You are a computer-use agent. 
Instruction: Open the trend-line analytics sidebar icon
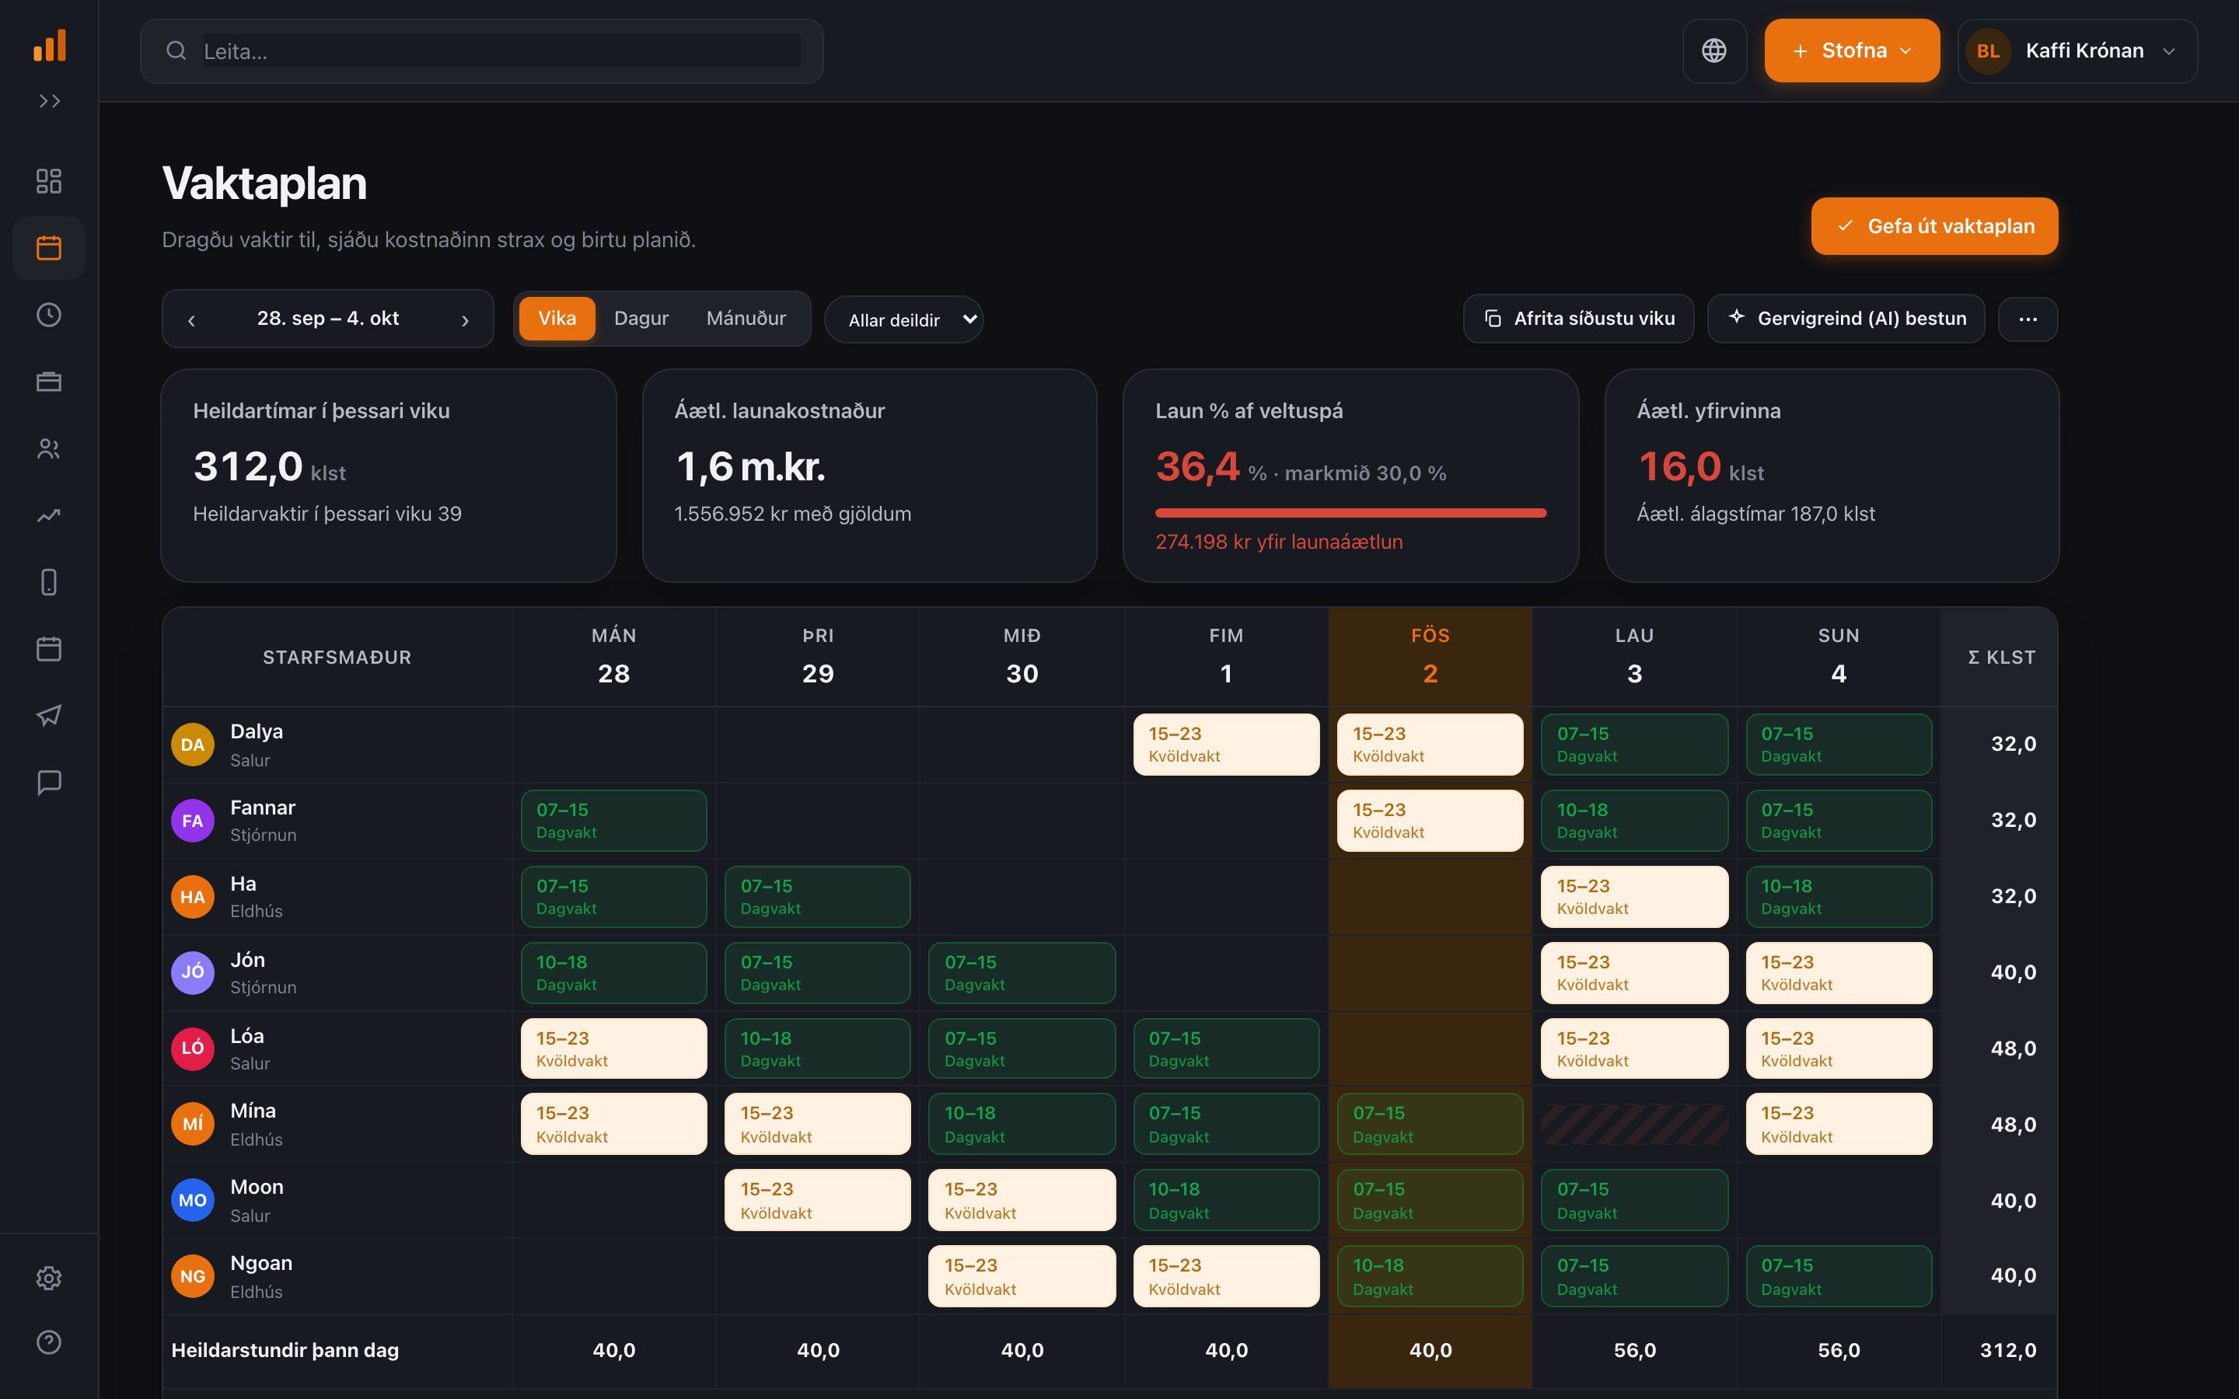(x=49, y=515)
